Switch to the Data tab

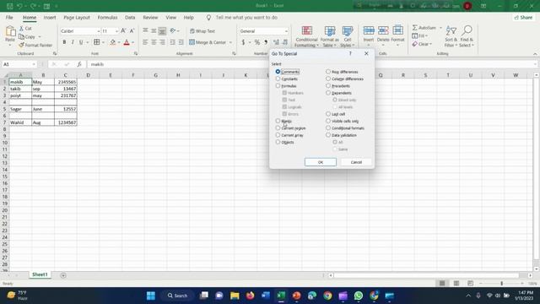[130, 17]
